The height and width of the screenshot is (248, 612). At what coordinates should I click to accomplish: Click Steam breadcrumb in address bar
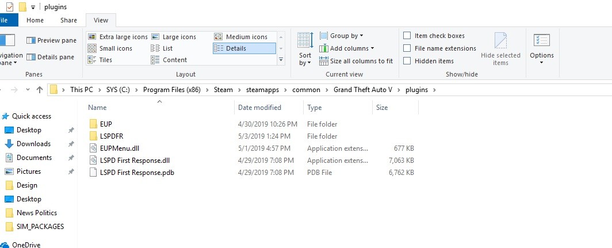coord(223,90)
